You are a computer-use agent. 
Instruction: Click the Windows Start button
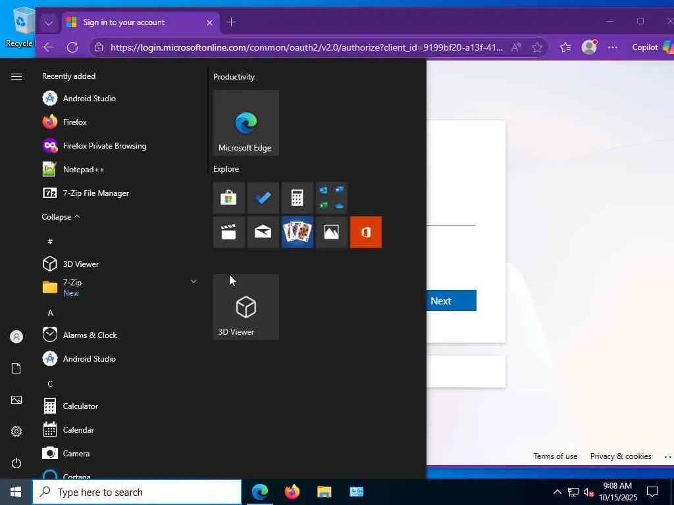click(x=16, y=492)
